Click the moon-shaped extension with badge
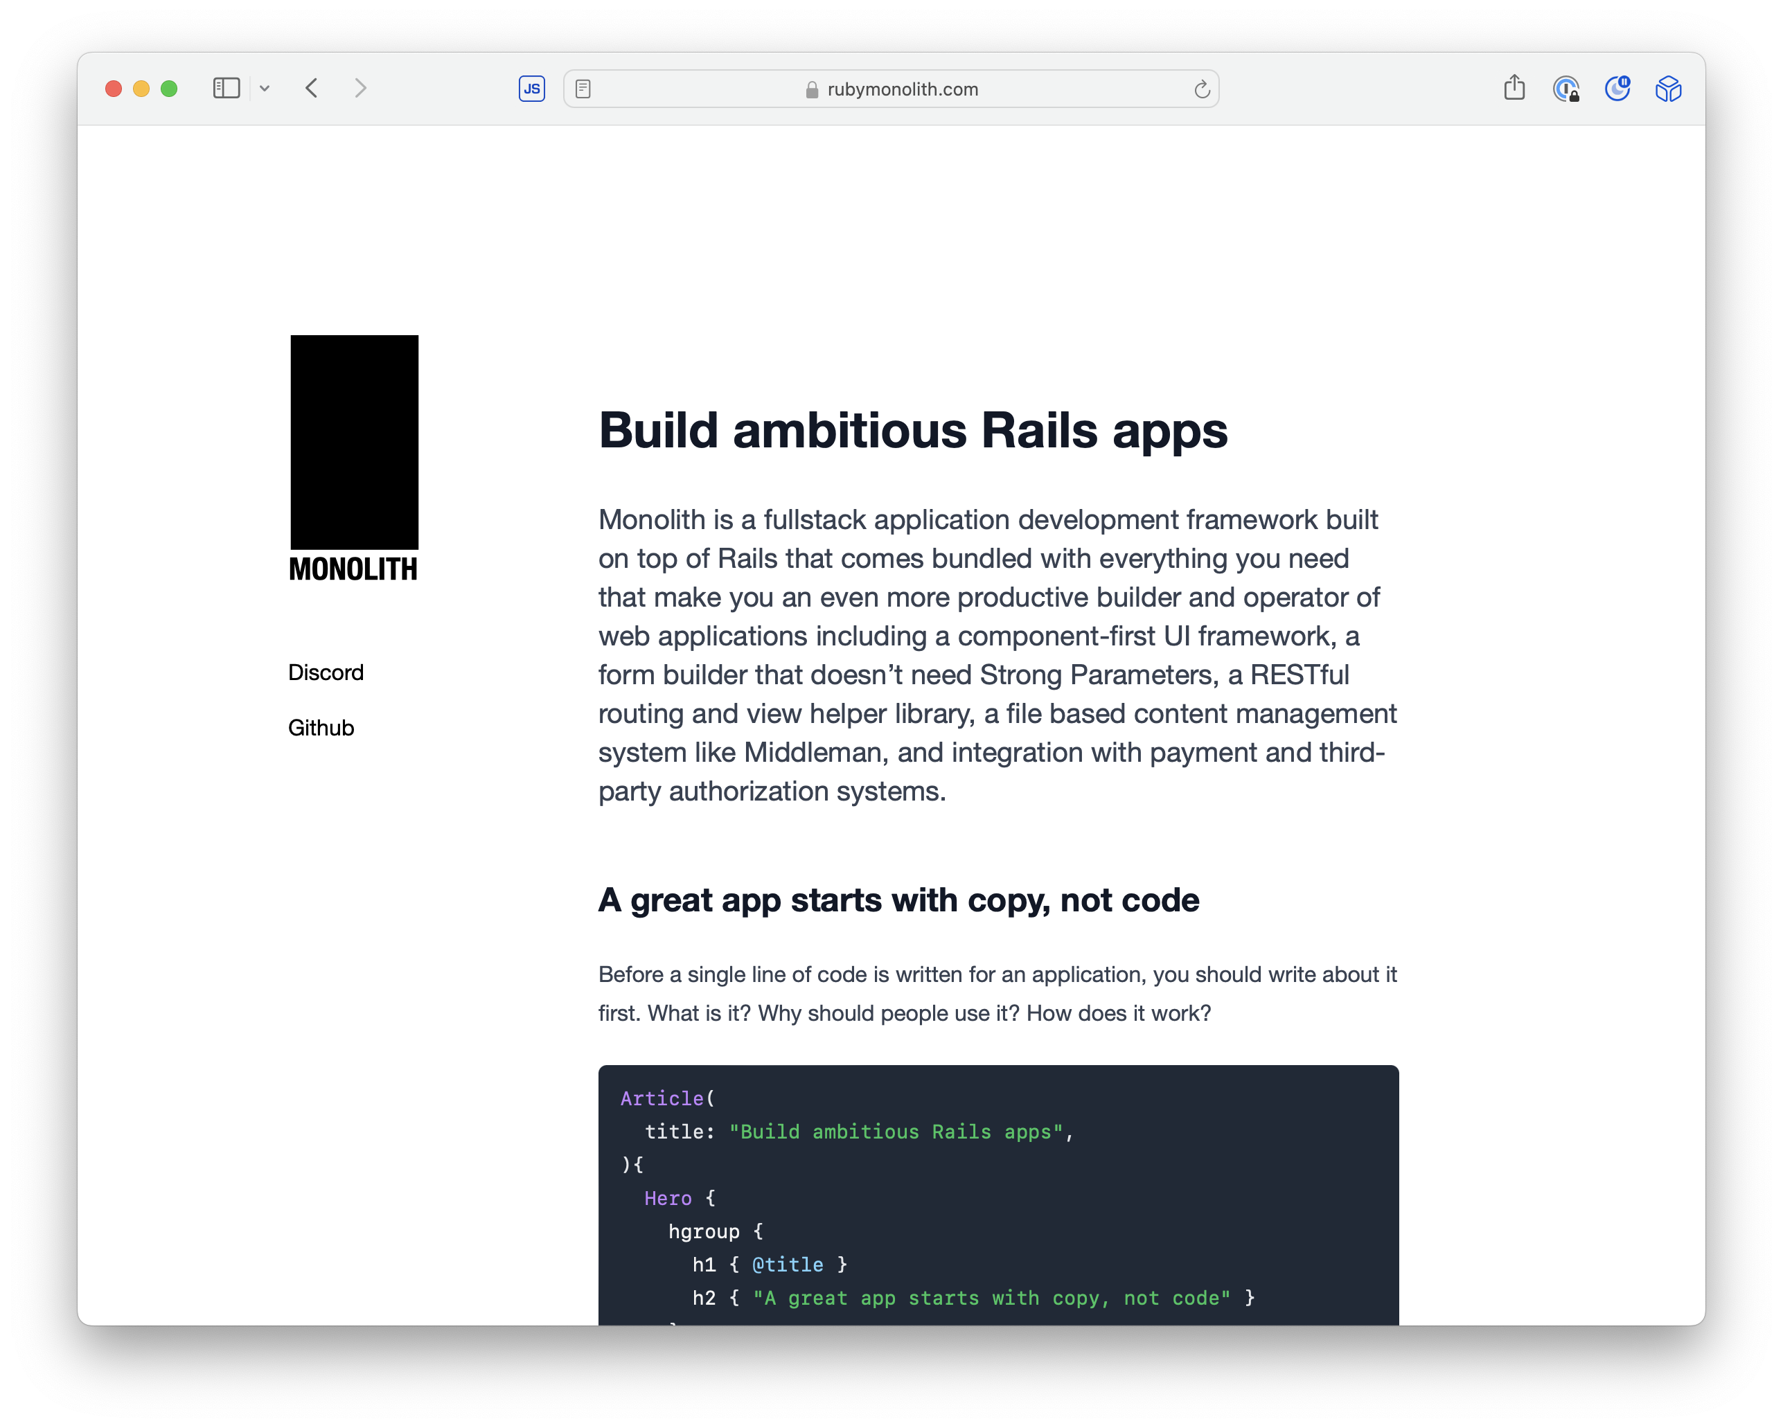1783x1428 pixels. click(1617, 89)
